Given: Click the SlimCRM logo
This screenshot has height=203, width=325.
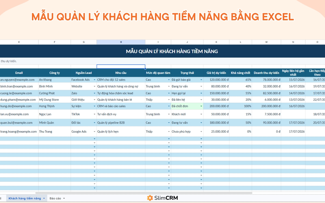Looking at the screenshot, I should click(162, 198).
